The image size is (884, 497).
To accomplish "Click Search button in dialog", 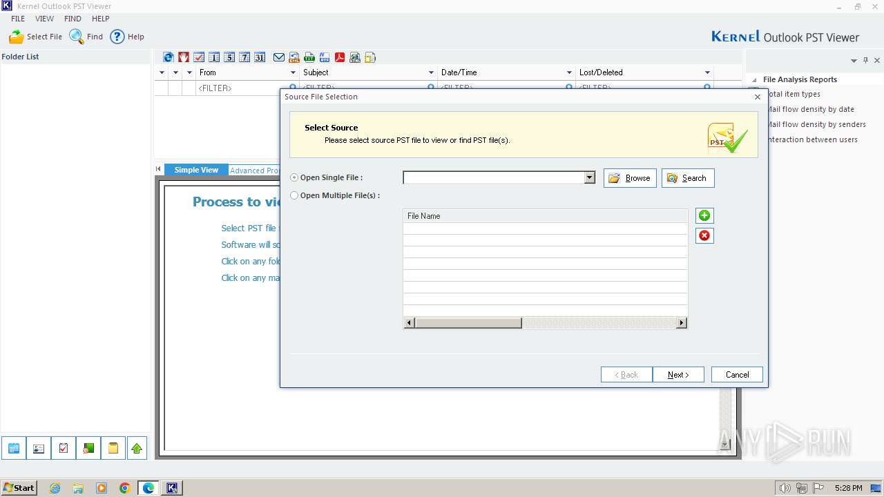I will [688, 178].
